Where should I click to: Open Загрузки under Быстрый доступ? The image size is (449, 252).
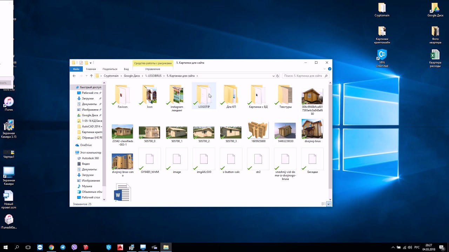pyautogui.click(x=88, y=98)
